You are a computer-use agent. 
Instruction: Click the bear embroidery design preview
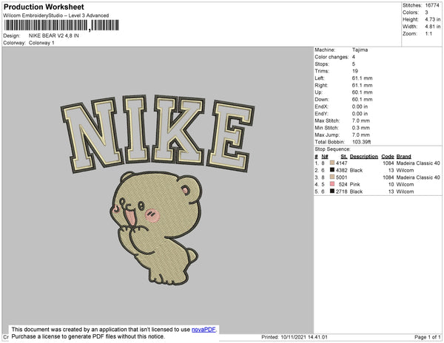156,228
